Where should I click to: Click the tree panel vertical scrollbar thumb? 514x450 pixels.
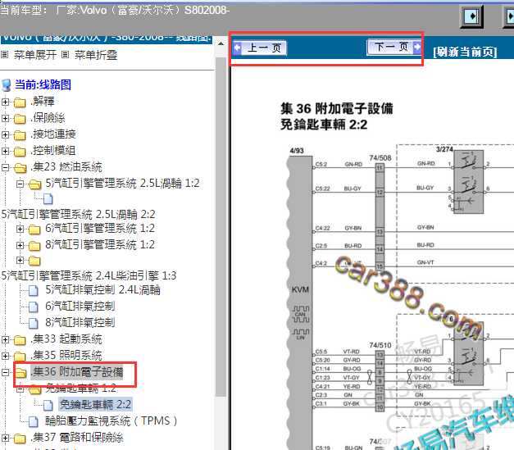tap(221, 227)
